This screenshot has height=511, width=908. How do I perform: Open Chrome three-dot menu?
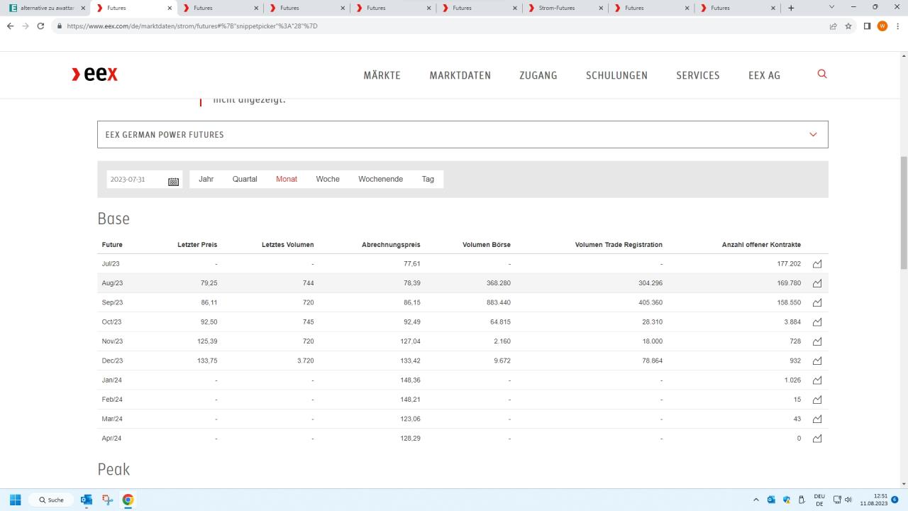pos(897,26)
